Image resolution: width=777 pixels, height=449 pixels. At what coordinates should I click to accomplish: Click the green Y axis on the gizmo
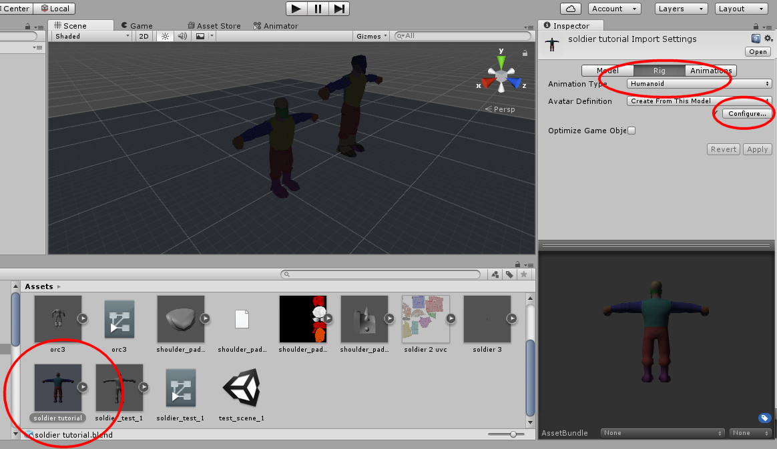501,62
